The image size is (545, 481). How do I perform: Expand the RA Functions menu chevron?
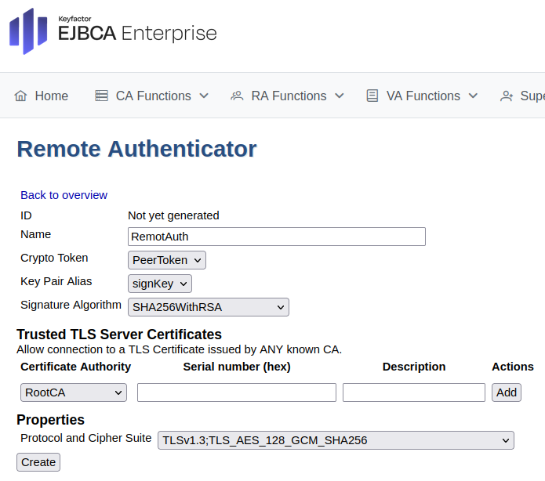tap(340, 96)
